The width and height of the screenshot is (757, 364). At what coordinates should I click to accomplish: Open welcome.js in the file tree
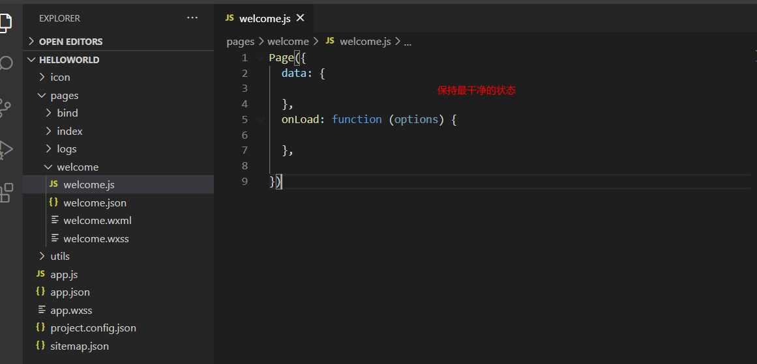coord(118,185)
